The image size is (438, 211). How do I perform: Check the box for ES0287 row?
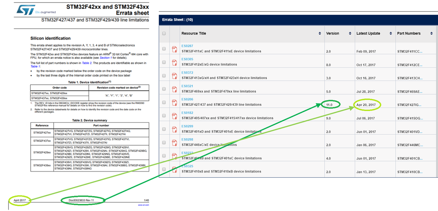click(164, 49)
